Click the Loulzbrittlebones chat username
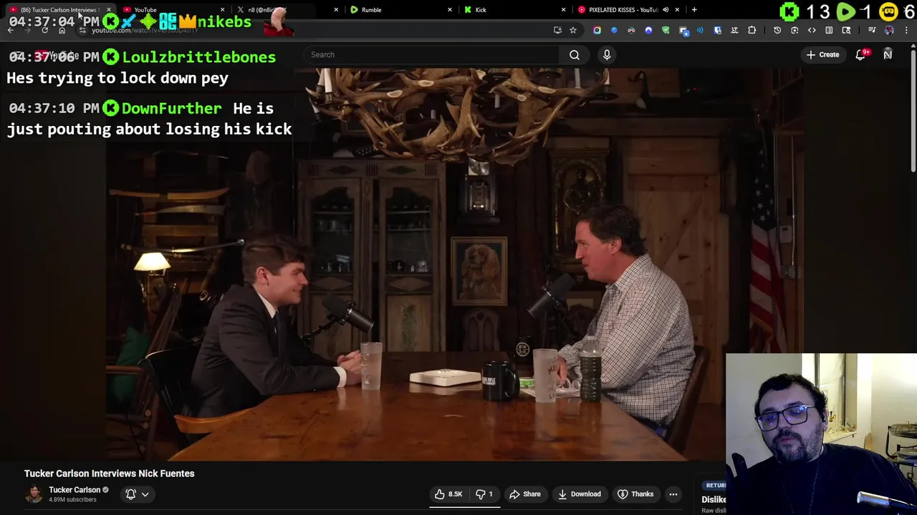 tap(198, 57)
